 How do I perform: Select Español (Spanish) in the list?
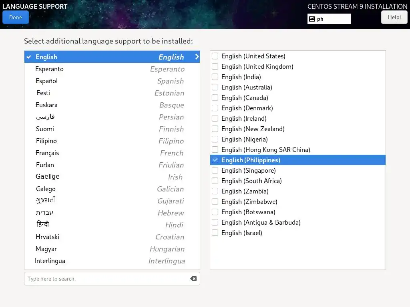coord(112,81)
